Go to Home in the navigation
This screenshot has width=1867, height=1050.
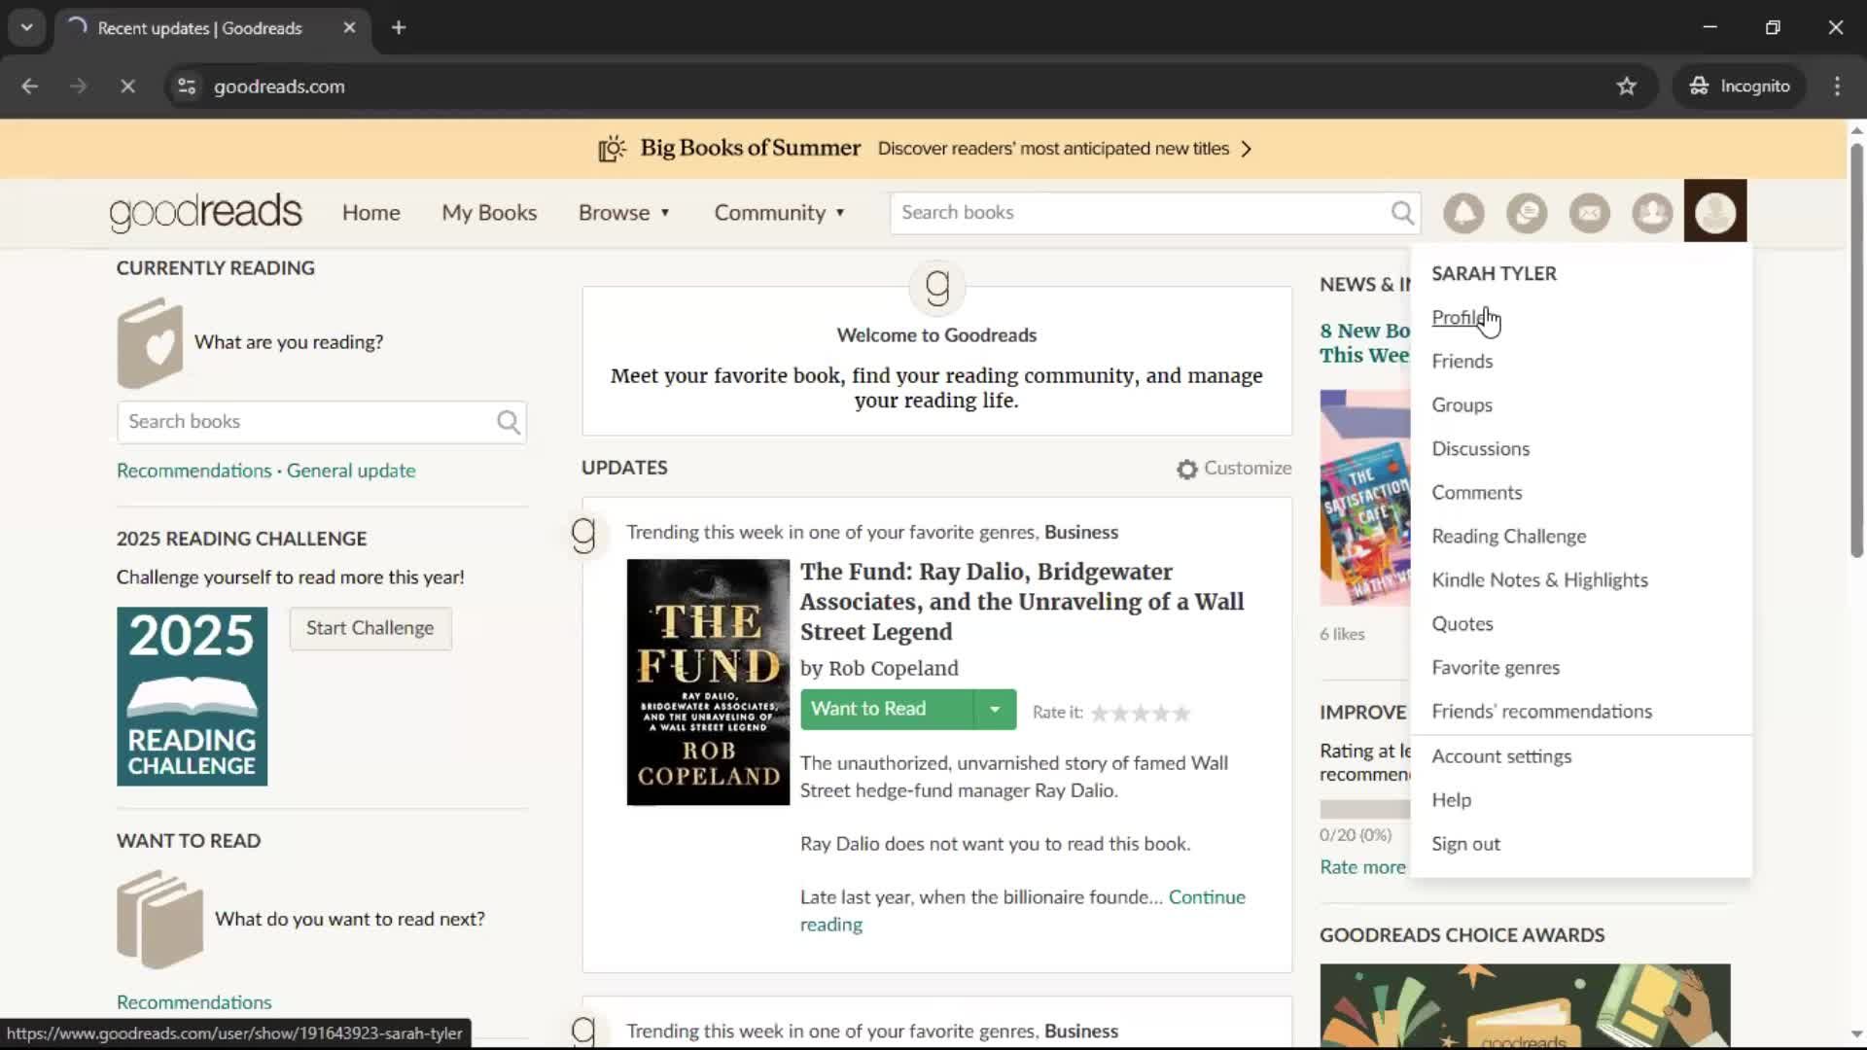click(371, 213)
